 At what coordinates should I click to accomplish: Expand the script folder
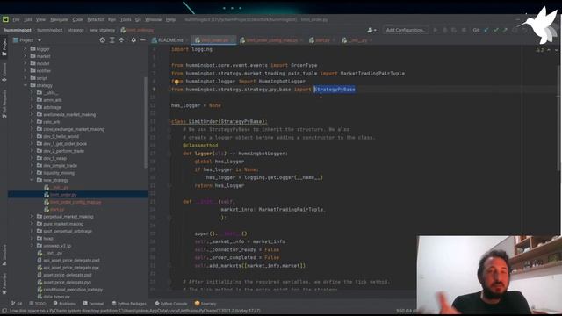[x=25, y=78]
